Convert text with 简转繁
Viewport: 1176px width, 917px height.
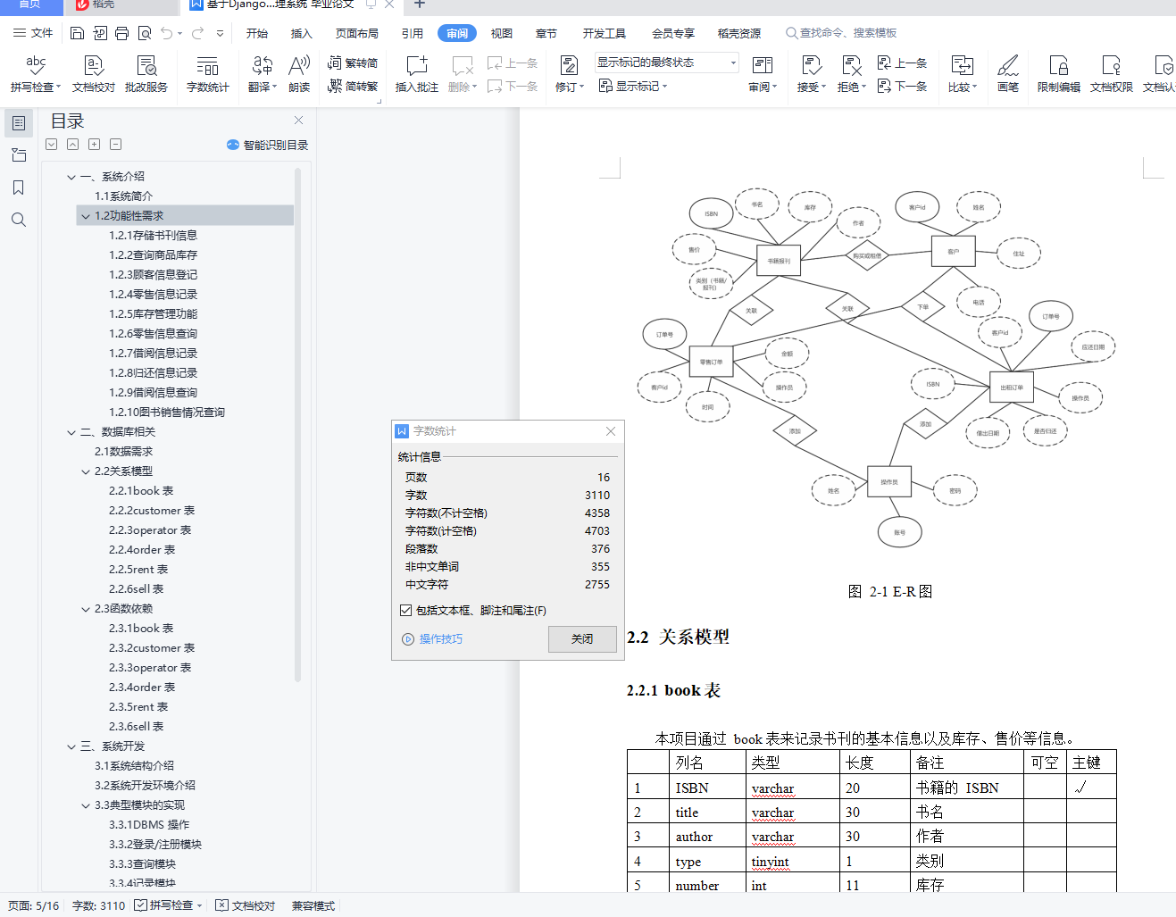pos(353,86)
